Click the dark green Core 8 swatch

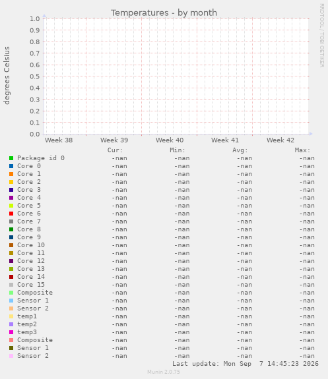click(11, 229)
